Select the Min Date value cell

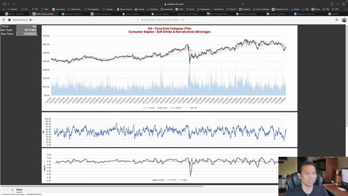[x=27, y=30]
